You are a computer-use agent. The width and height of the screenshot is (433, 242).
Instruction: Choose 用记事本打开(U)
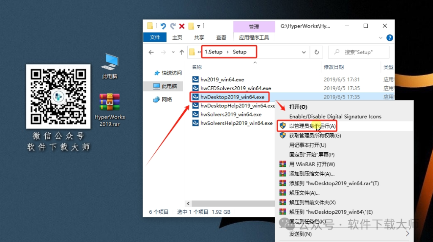coord(344,145)
